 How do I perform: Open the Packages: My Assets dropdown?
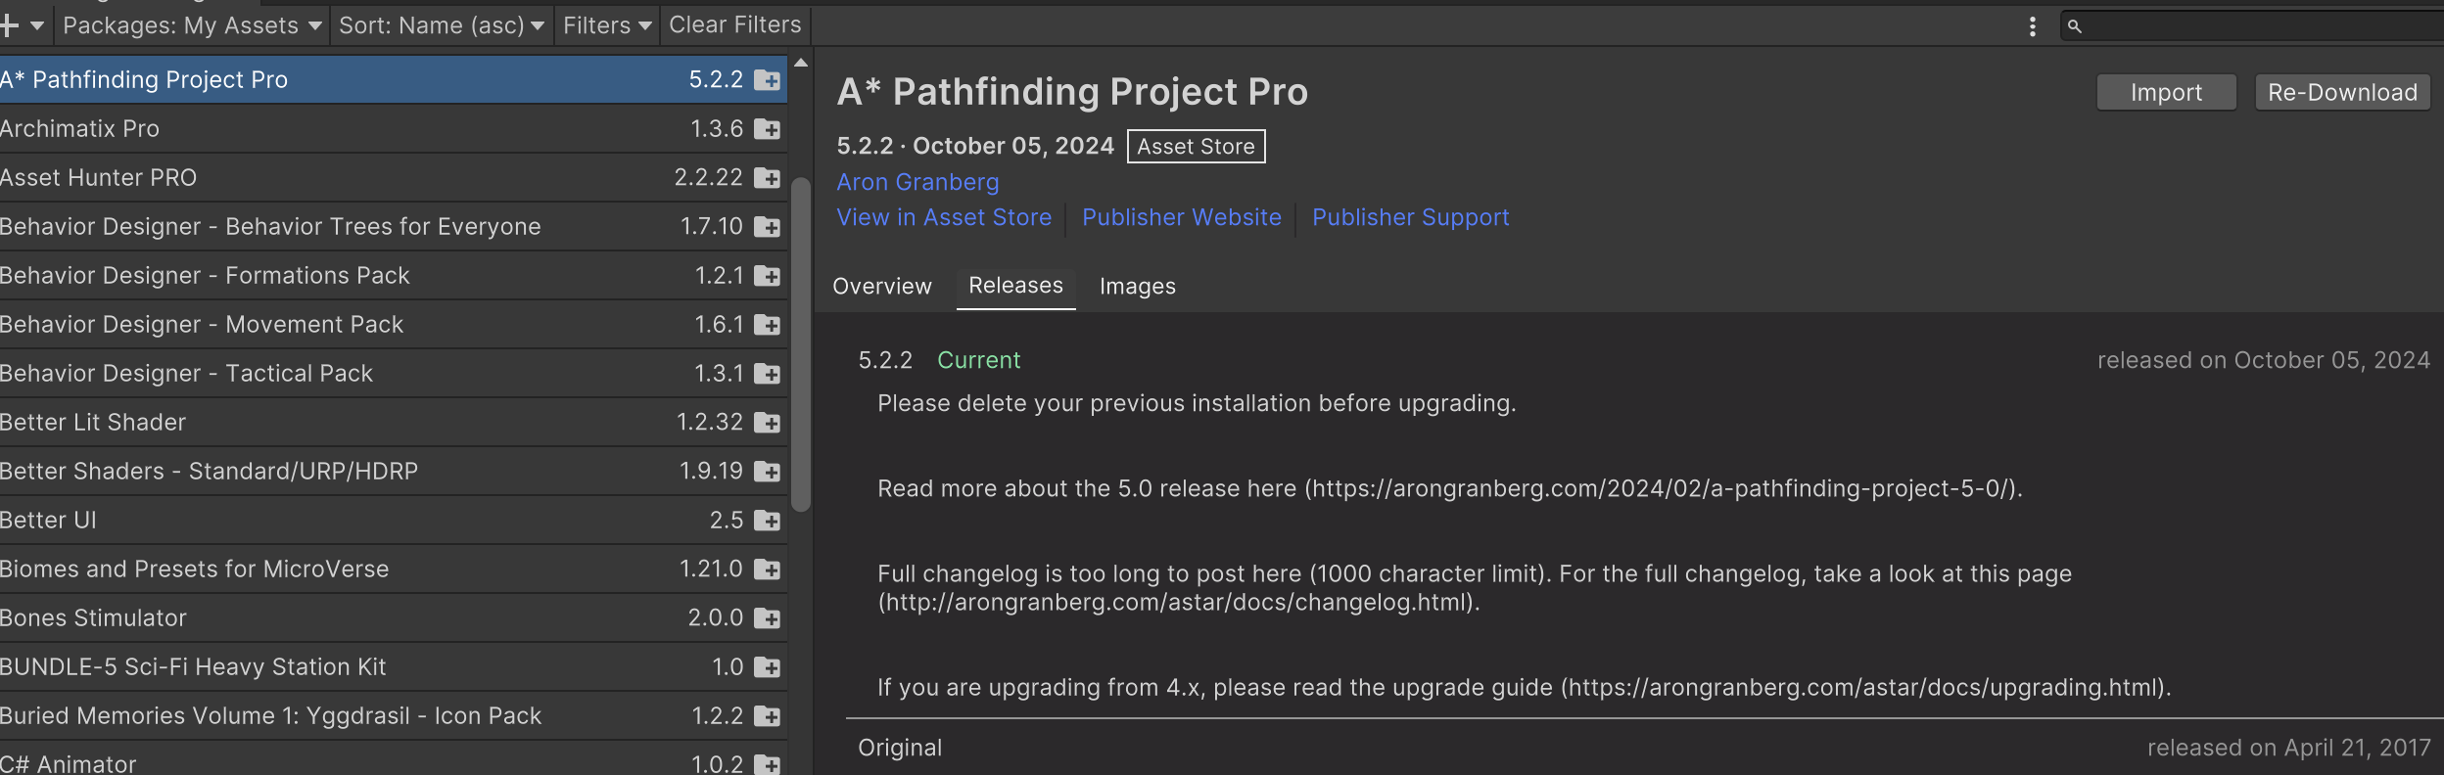(x=192, y=25)
